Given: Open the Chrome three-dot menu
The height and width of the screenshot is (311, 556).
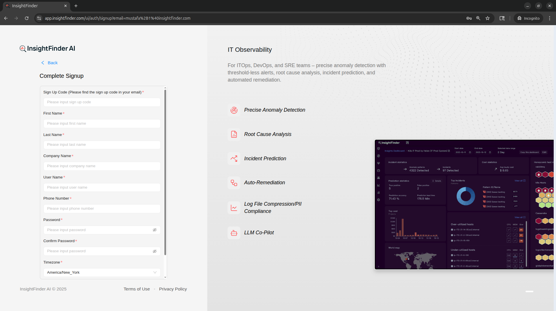Looking at the screenshot, I should [549, 18].
